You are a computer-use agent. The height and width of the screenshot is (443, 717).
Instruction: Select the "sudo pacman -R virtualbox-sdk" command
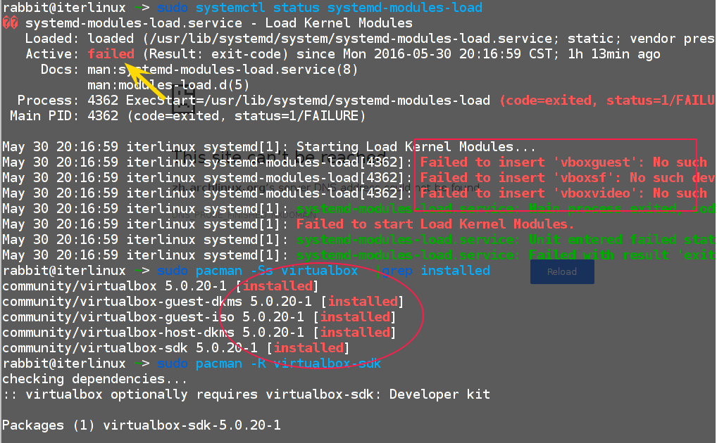pyautogui.click(x=269, y=364)
